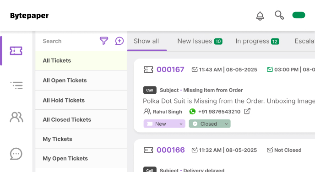Open external link icon after phone number

click(x=247, y=111)
